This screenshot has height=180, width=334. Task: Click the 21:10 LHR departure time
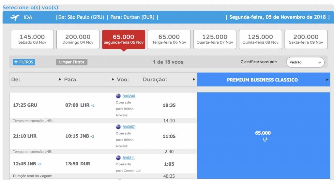coord(25,136)
